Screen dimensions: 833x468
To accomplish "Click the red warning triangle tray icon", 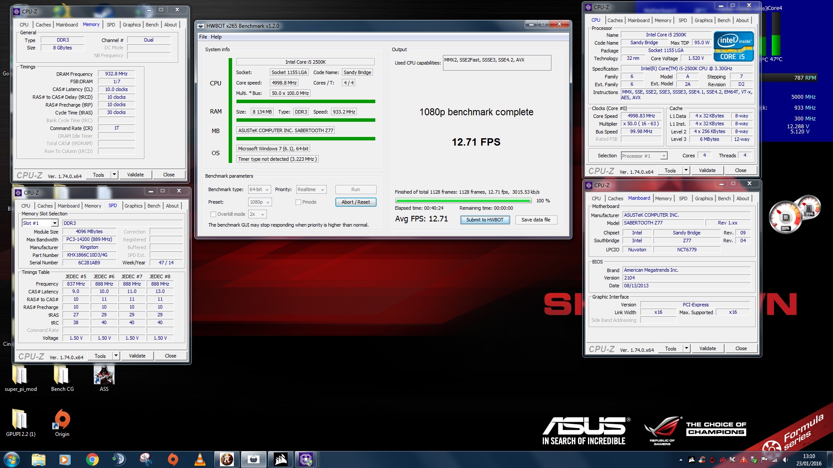I will pyautogui.click(x=744, y=460).
